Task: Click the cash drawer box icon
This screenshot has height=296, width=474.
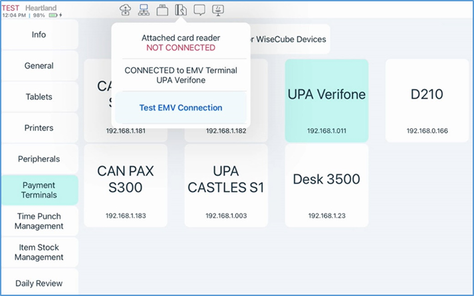Action: [162, 10]
